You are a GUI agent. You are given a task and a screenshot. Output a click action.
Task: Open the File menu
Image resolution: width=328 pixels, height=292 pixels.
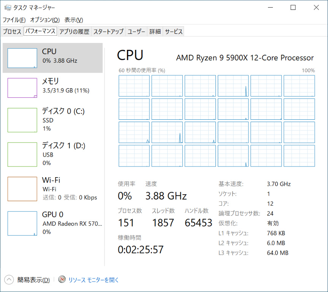[14, 20]
